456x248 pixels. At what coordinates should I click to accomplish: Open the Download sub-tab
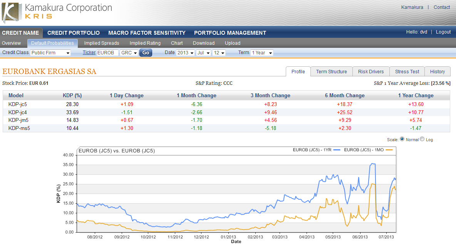pos(204,43)
